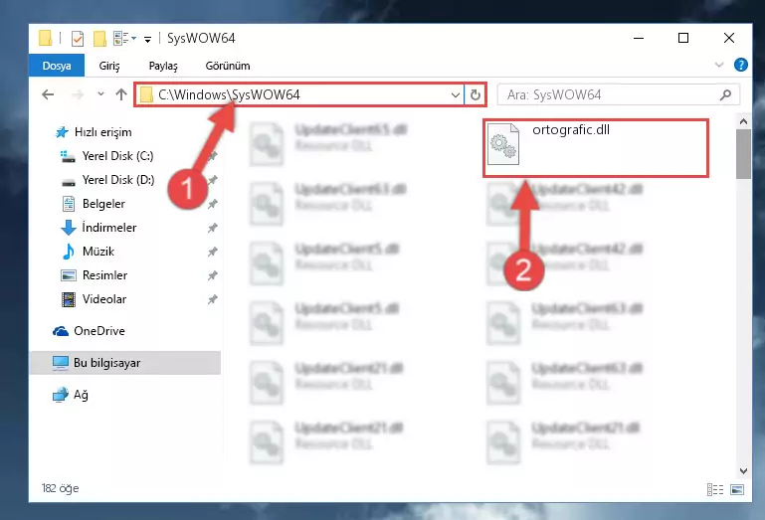Viewport: 765px width, 520px height.
Task: Click the New folder icon in quick access toolbar
Action: coord(99,38)
